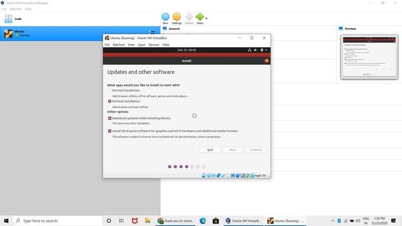Click mouse integration icon in VM status bar

click(x=247, y=176)
